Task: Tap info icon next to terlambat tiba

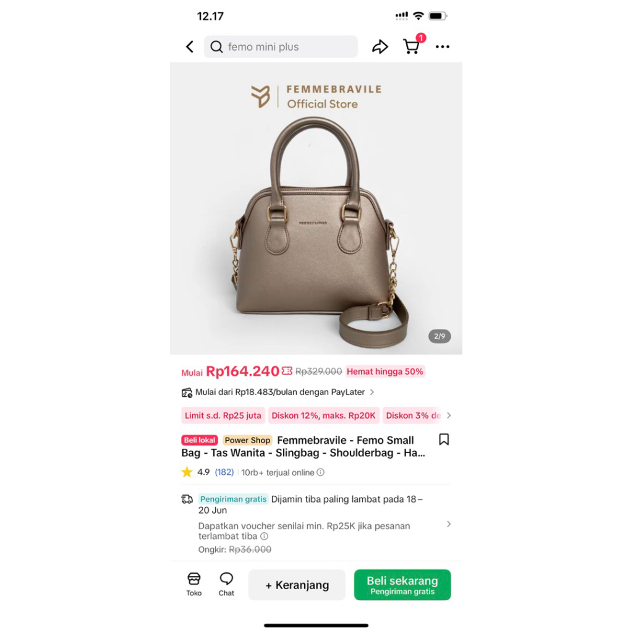Action: click(264, 537)
